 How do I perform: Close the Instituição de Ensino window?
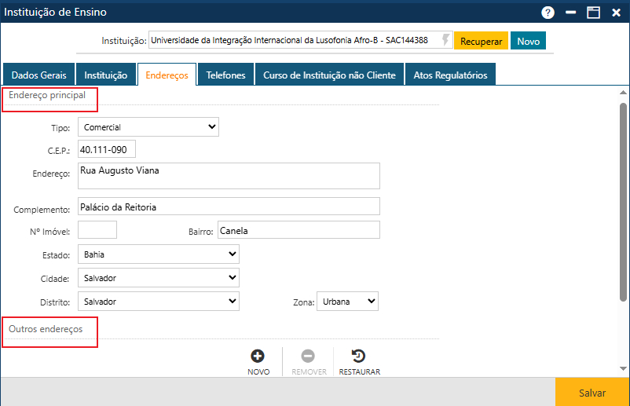[616, 13]
